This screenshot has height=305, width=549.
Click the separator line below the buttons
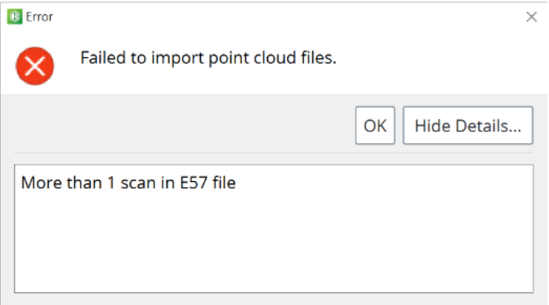tap(273, 153)
